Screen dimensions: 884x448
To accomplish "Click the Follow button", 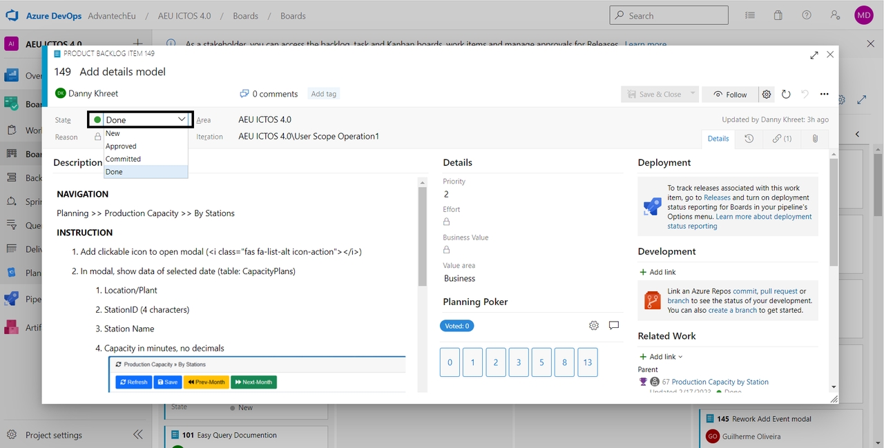I will (x=730, y=95).
